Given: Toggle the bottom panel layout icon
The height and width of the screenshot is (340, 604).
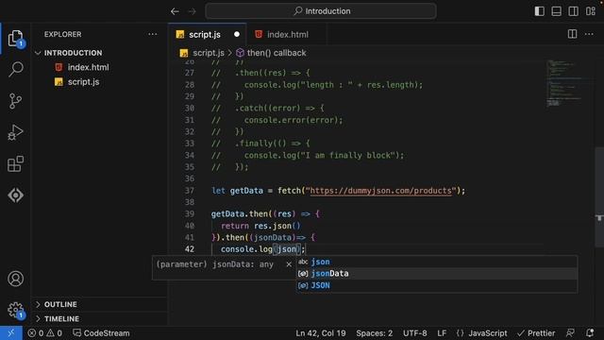Looking at the screenshot, I should (556, 11).
